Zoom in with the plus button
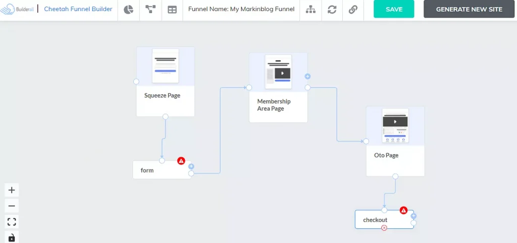 [x=12, y=190]
